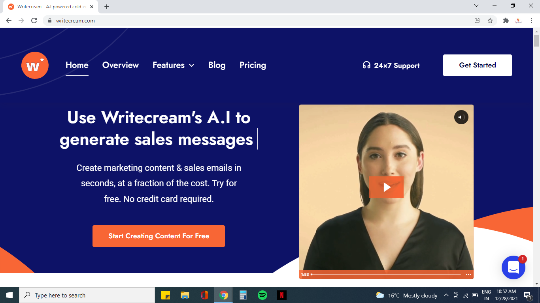Click the battery tray icon
The image size is (540, 303).
pyautogui.click(x=475, y=295)
